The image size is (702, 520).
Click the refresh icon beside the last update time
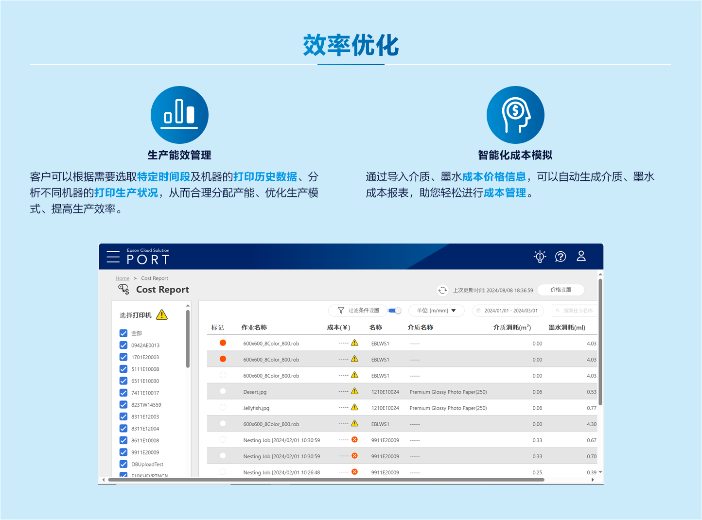(x=442, y=290)
